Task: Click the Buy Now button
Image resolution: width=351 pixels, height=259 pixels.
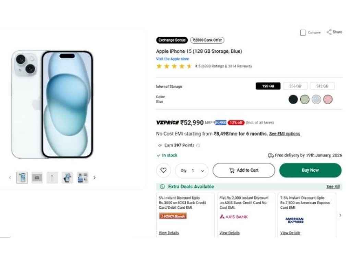Action: tap(310, 170)
